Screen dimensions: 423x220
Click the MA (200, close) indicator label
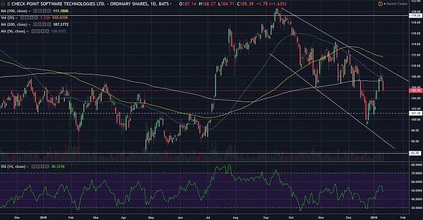(14, 25)
